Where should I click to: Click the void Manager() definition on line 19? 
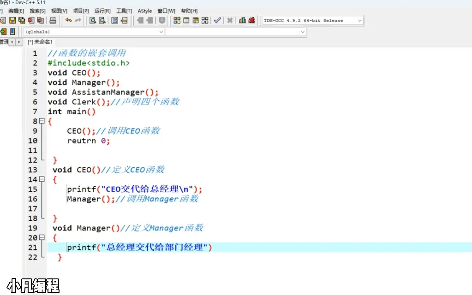pos(86,228)
